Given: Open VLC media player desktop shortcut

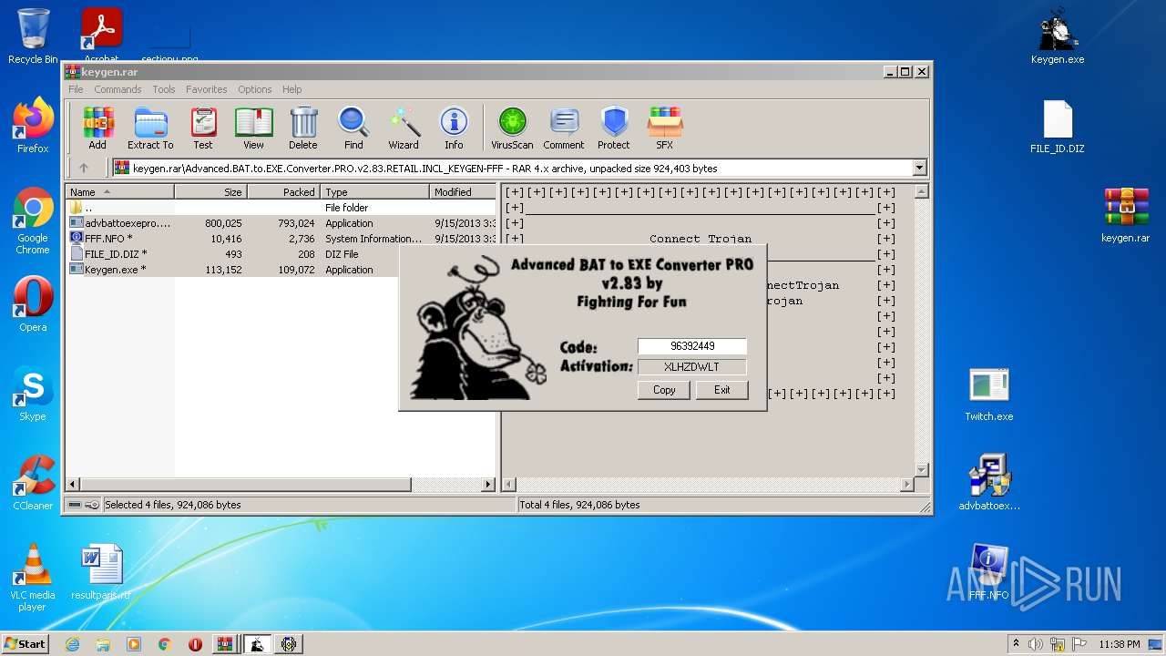Looking at the screenshot, I should pos(33,578).
